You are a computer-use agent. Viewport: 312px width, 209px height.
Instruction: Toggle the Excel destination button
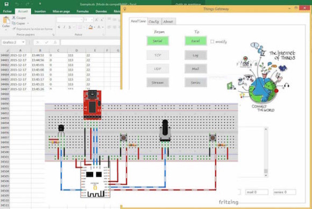coord(196,41)
